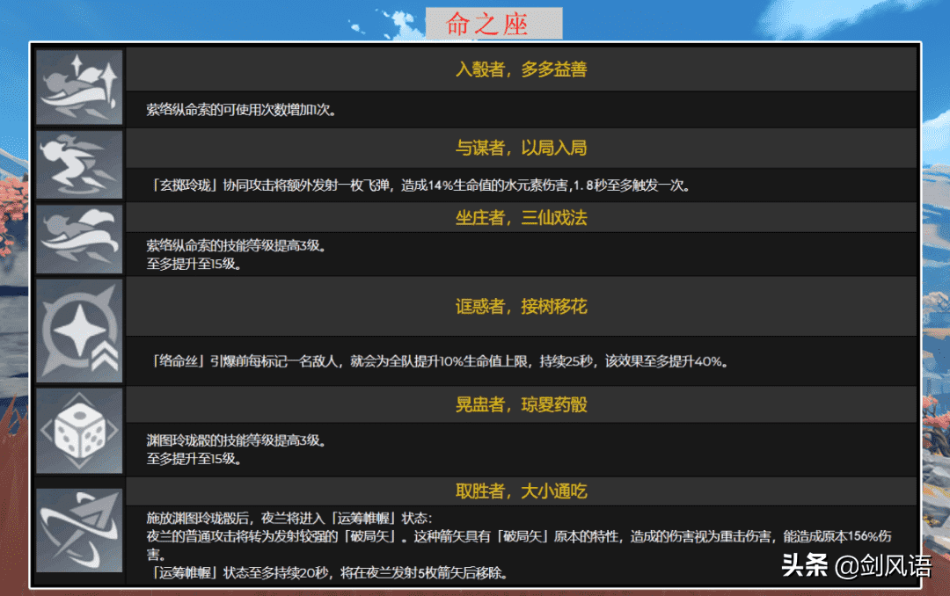Click the 坐庄者，三仙戏法 header
Viewport: 950px width, 596px height.
(x=521, y=218)
